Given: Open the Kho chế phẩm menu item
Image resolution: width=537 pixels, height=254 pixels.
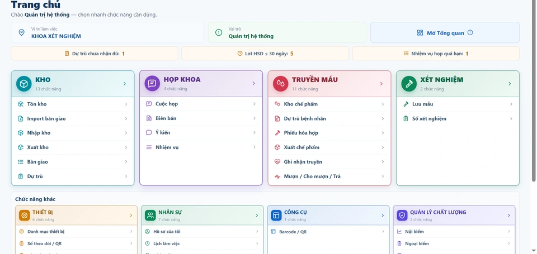Looking at the screenshot, I should (x=329, y=104).
